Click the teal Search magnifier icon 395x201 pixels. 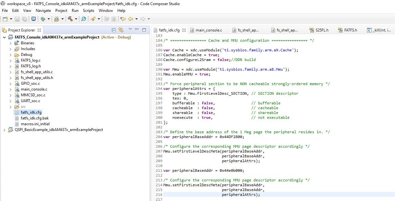click(84, 19)
